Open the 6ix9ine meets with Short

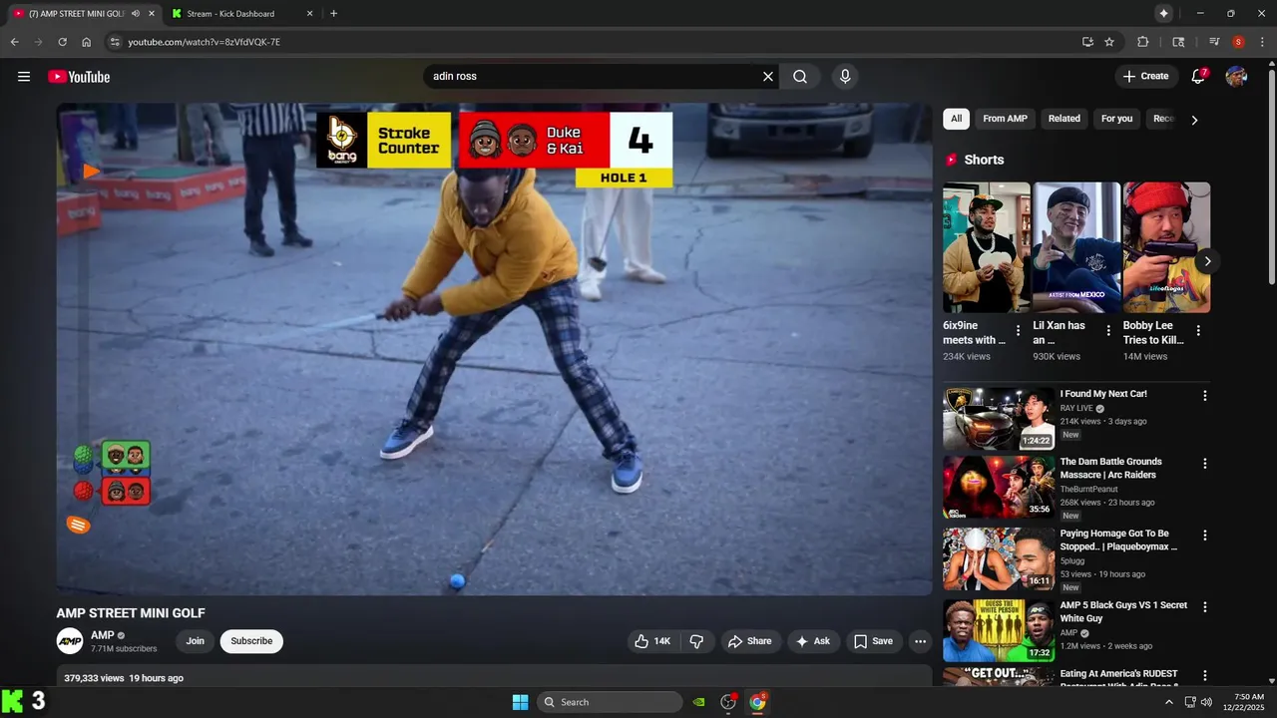pyautogui.click(x=987, y=247)
